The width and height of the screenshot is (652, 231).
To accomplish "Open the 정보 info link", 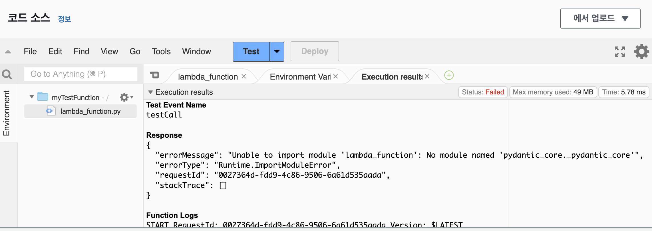I will point(65,19).
